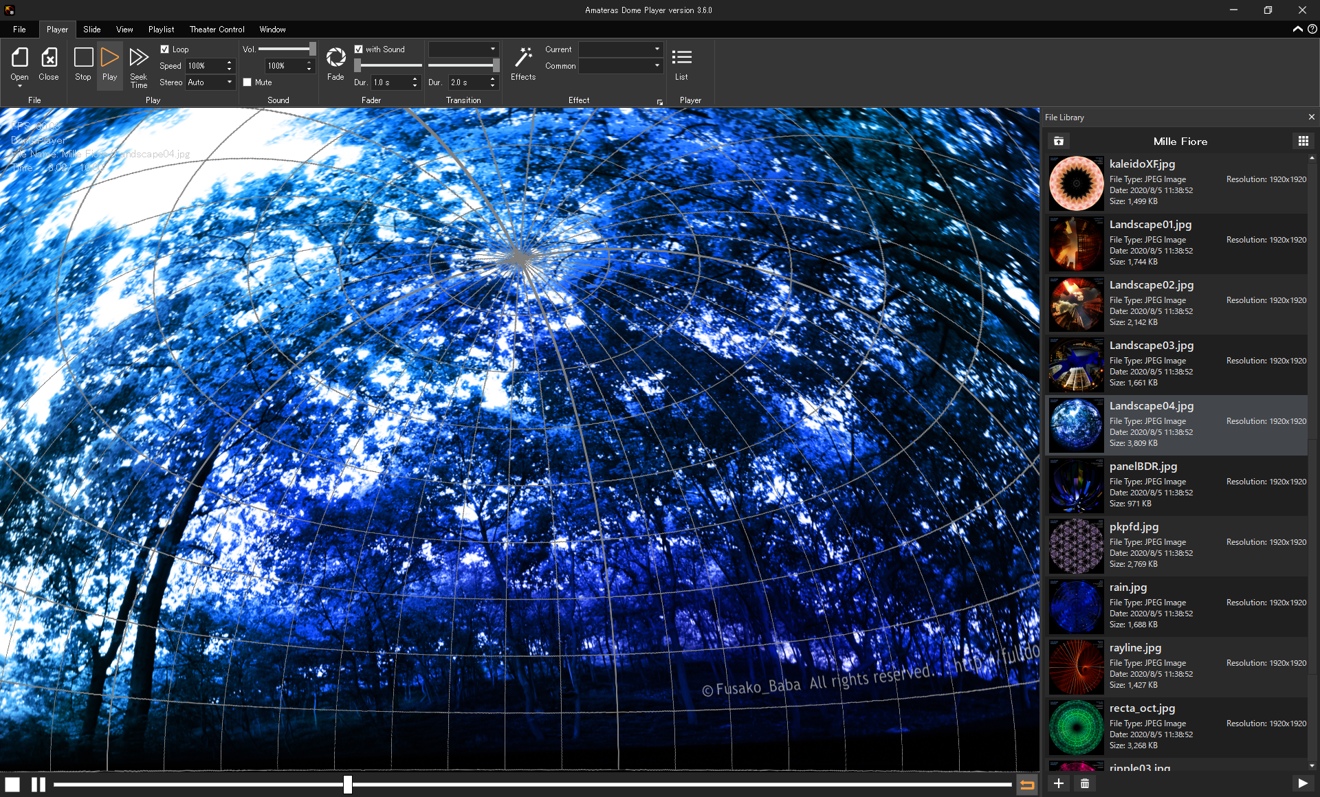Click the playback seek bar handle
Image resolution: width=1320 pixels, height=797 pixels.
point(348,784)
